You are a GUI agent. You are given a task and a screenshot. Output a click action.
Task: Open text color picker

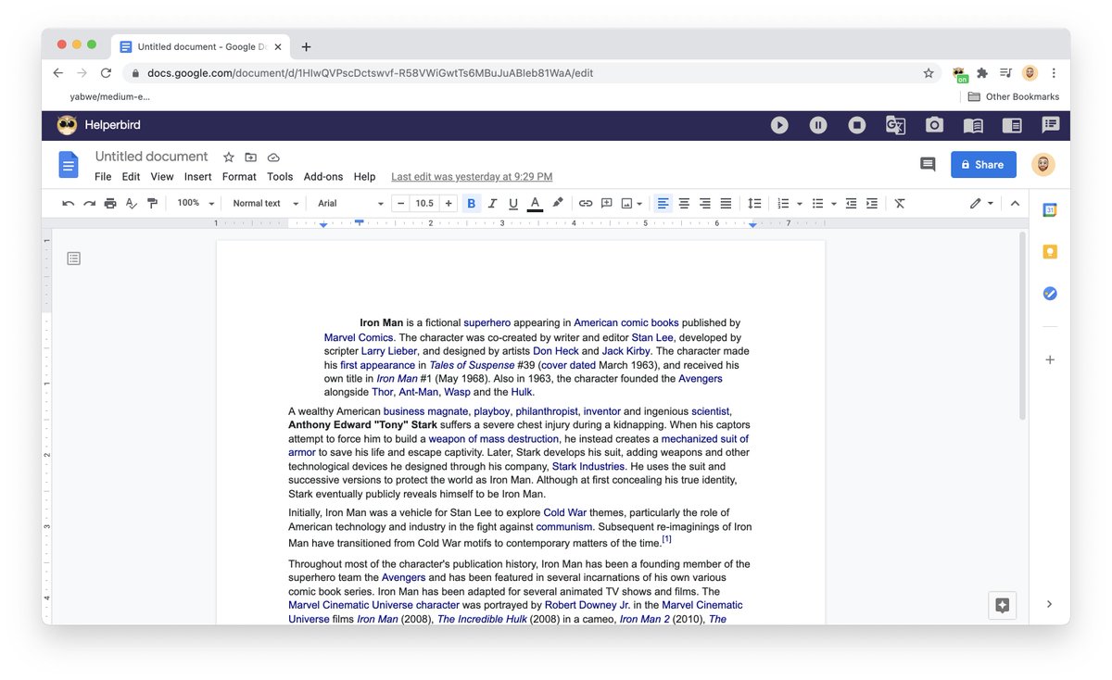(x=535, y=204)
